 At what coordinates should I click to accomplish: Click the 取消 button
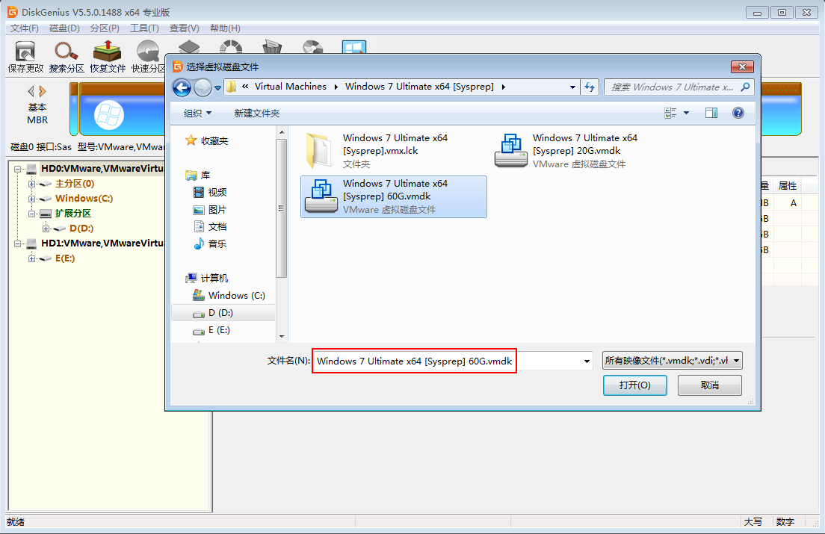[x=709, y=385]
